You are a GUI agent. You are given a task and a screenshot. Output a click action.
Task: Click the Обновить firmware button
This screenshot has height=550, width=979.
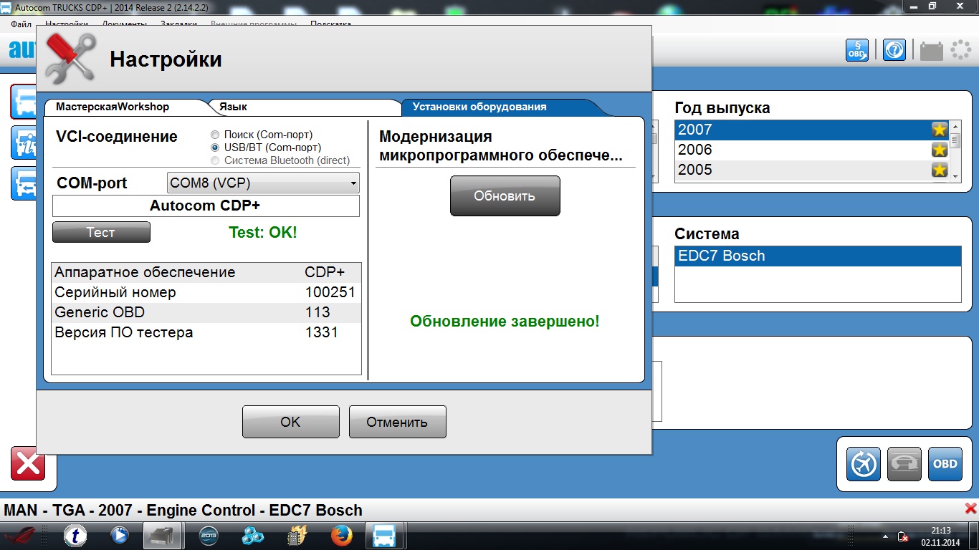pyautogui.click(x=505, y=196)
